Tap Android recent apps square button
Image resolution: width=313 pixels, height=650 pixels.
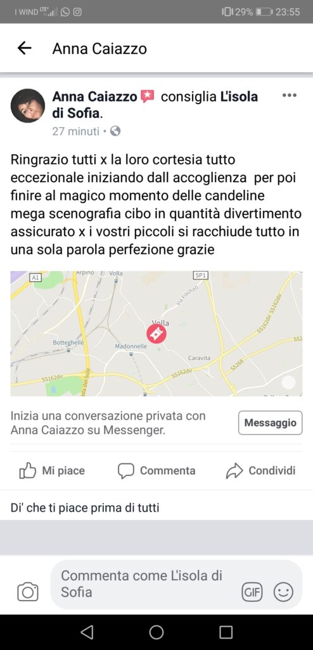point(226,632)
